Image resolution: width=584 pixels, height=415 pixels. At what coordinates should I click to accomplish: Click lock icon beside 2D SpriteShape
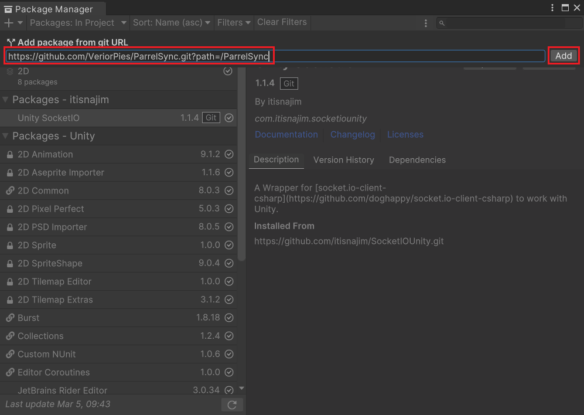tap(10, 264)
